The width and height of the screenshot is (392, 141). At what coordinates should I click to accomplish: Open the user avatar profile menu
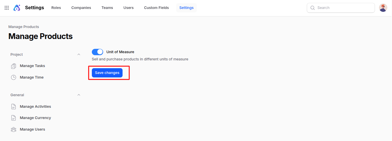tap(383, 8)
